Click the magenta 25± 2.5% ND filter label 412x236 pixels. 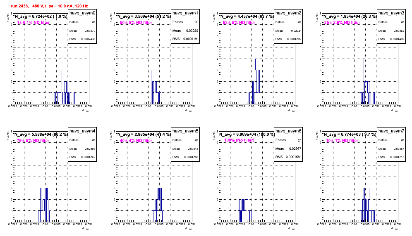342,23
